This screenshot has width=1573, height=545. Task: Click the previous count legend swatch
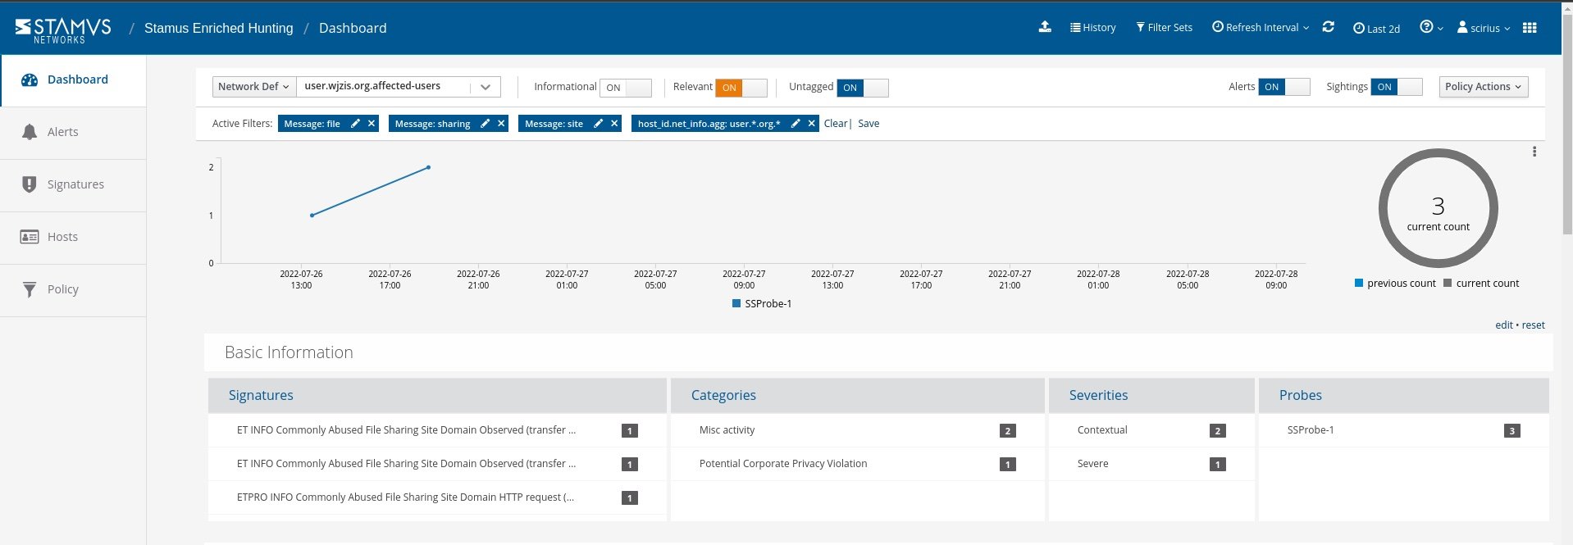point(1359,283)
